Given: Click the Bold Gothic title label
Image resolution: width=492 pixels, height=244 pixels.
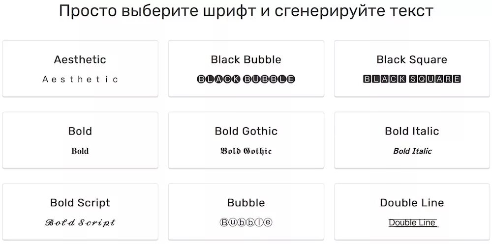Looking at the screenshot, I should pyautogui.click(x=246, y=131).
